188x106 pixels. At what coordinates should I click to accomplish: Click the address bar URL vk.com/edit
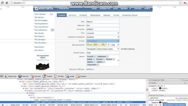(19, 3)
